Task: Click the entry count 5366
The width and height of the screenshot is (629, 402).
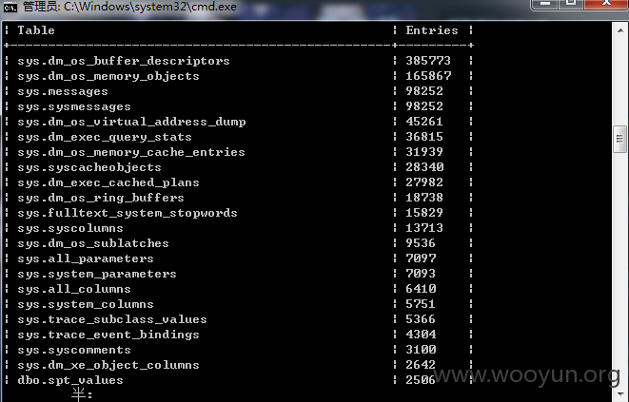Action: pyautogui.click(x=421, y=320)
